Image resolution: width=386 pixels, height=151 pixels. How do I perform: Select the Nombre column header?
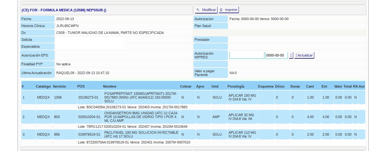point(110,86)
